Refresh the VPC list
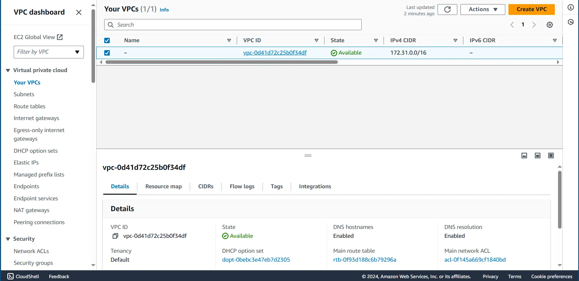 point(447,10)
